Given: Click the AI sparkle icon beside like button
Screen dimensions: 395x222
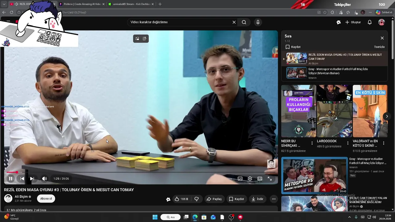Looking at the screenshot, I should (168, 199).
